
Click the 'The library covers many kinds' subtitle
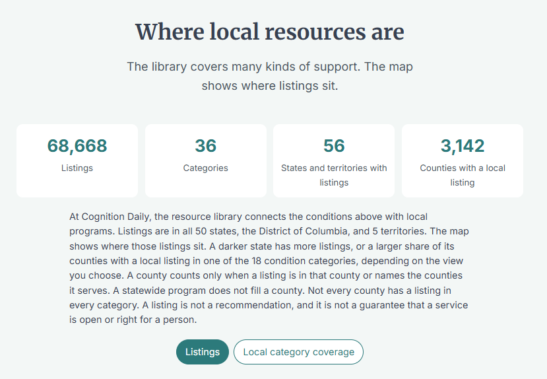pyautogui.click(x=270, y=76)
